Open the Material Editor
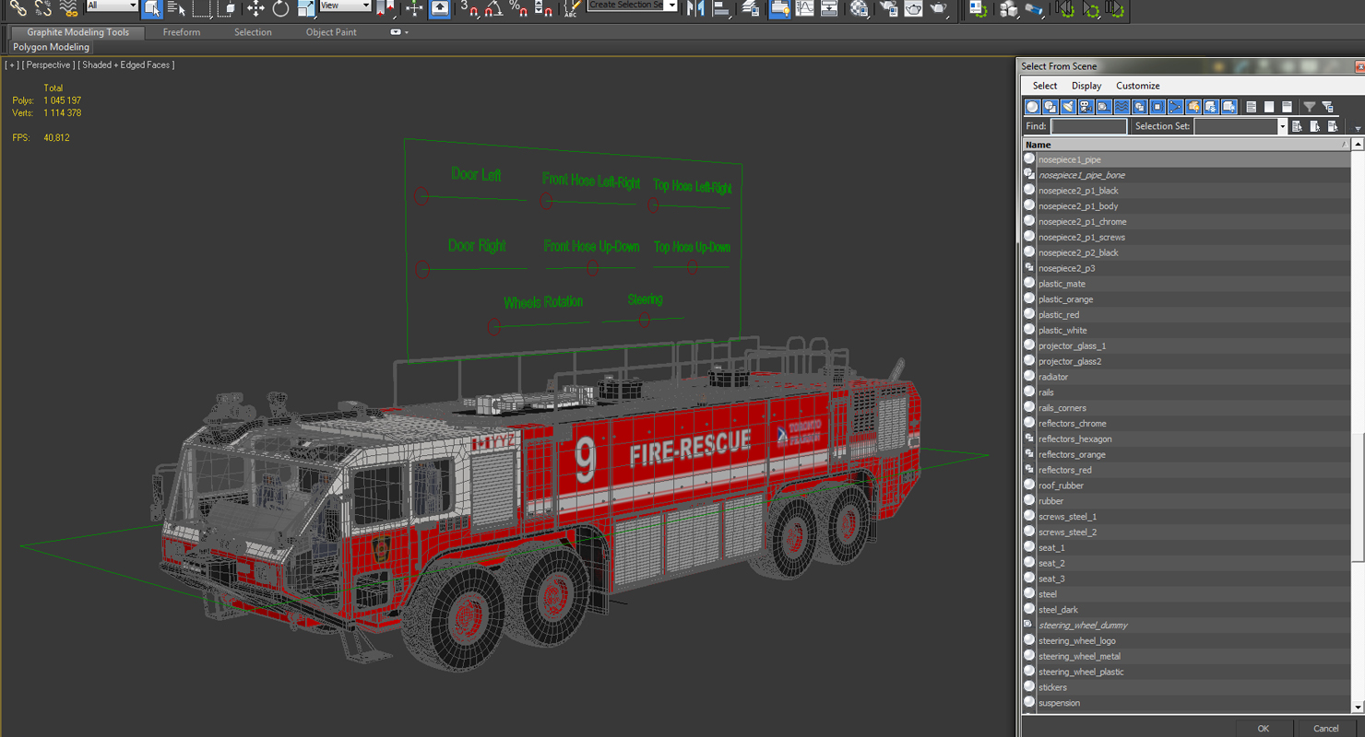Image resolution: width=1365 pixels, height=737 pixels. pyautogui.click(x=859, y=8)
